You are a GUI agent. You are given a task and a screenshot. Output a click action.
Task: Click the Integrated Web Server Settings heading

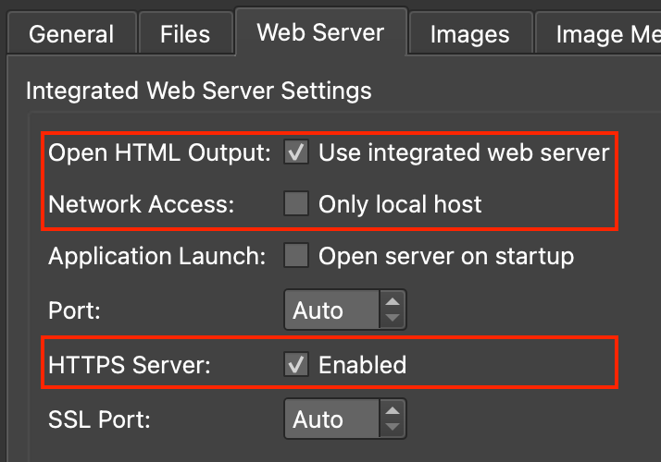[198, 91]
